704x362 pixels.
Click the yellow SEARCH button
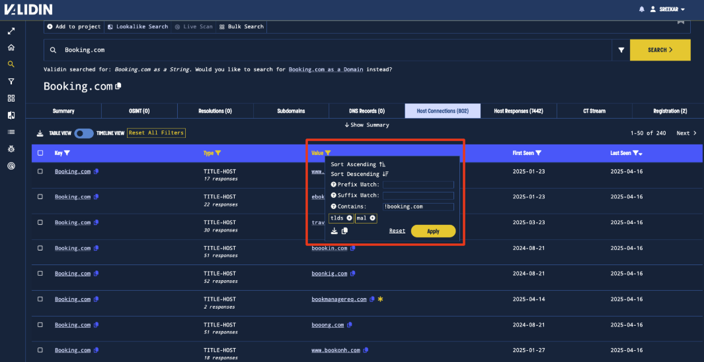(x=660, y=50)
